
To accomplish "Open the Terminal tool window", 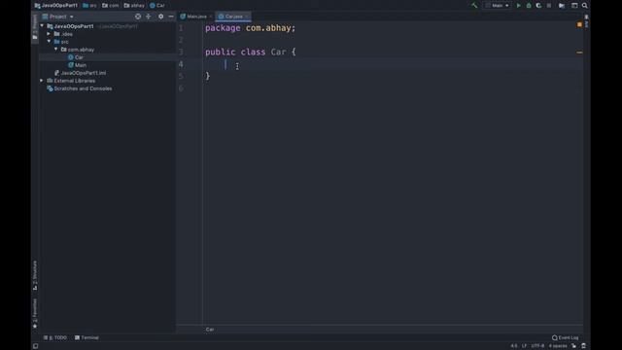I will (x=86, y=337).
